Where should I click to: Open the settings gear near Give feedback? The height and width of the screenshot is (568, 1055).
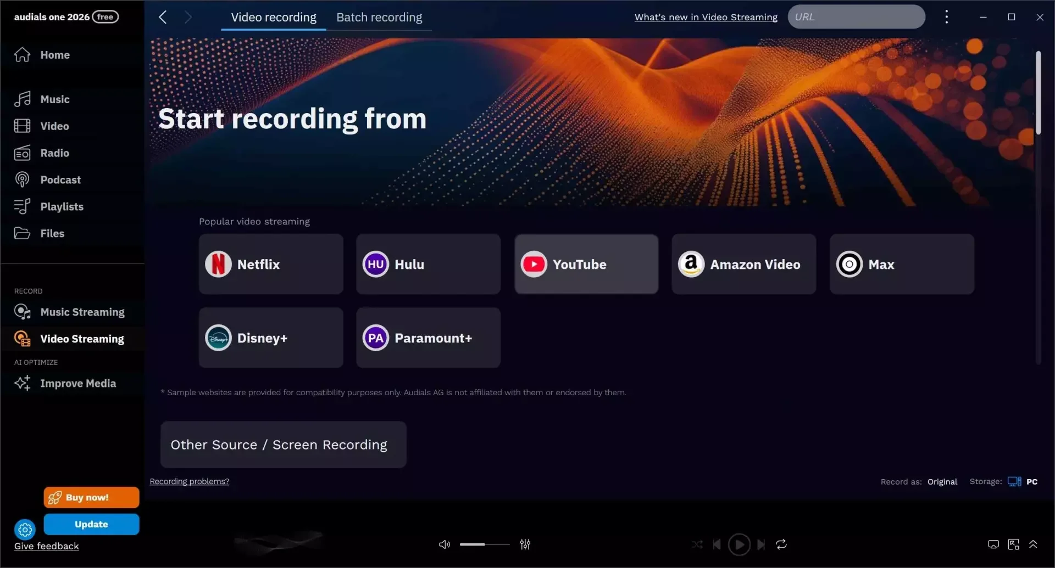(25, 530)
